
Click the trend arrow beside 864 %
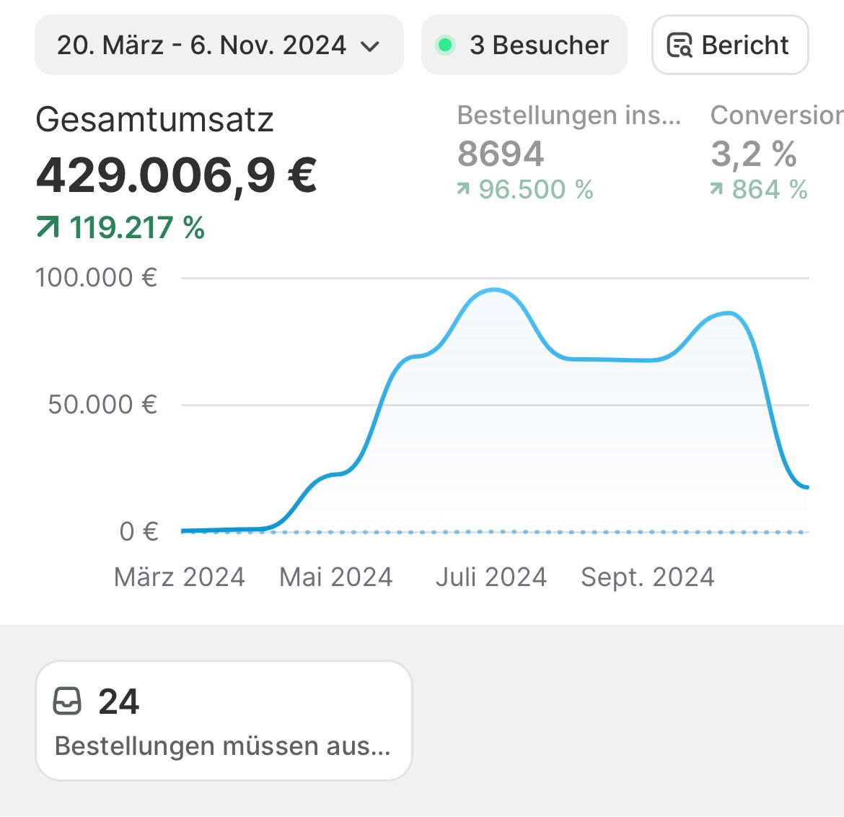(x=716, y=189)
